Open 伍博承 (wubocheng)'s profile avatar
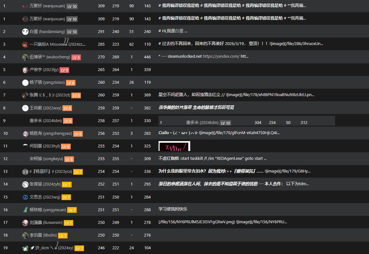The height and width of the screenshot is (254, 369). coord(25,57)
